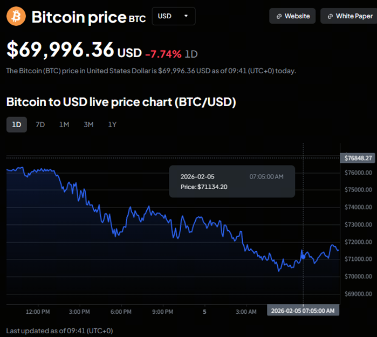Click the 12:00 PM time axis label
This screenshot has height=337, width=377.
tap(38, 311)
